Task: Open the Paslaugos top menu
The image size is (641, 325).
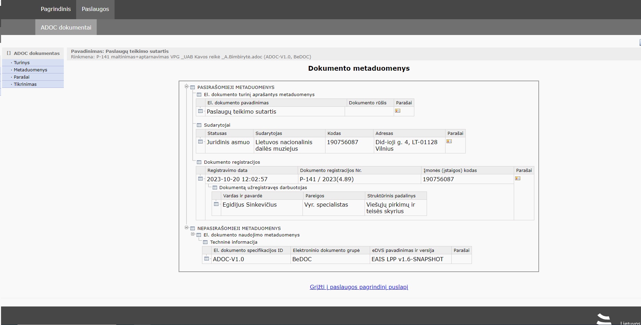Action: point(95,9)
